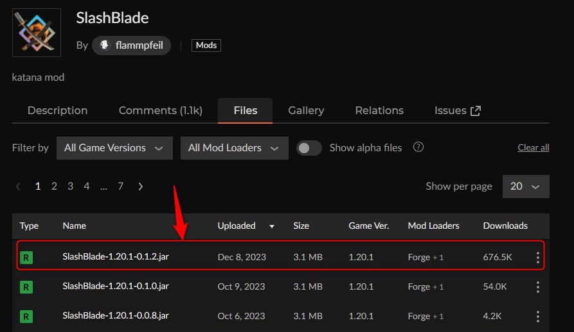
Task: Expand the All Game Versions dropdown
Action: [114, 148]
